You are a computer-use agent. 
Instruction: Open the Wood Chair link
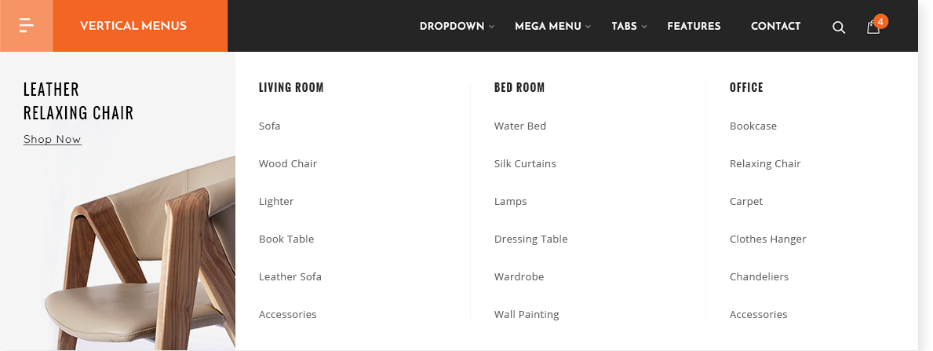(x=288, y=163)
